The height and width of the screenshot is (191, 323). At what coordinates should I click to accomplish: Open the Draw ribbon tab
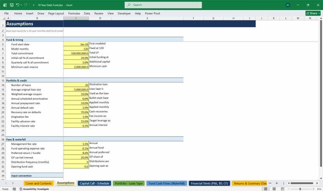(x=41, y=13)
